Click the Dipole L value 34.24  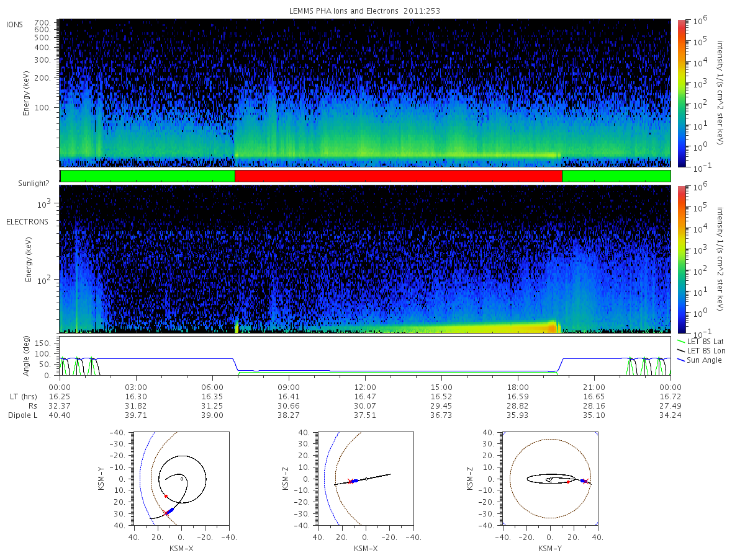point(670,415)
